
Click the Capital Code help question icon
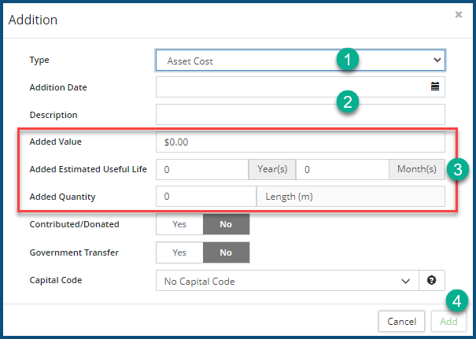pos(431,281)
